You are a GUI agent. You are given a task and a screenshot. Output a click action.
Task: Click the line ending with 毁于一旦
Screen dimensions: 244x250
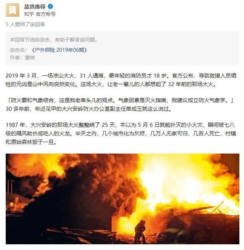[31, 142]
